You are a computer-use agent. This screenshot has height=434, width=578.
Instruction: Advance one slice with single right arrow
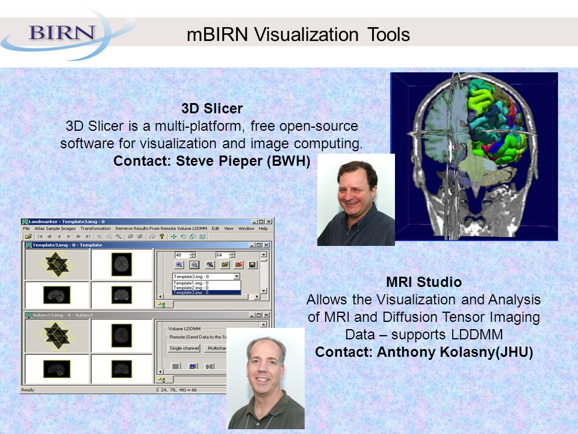[x=69, y=236]
